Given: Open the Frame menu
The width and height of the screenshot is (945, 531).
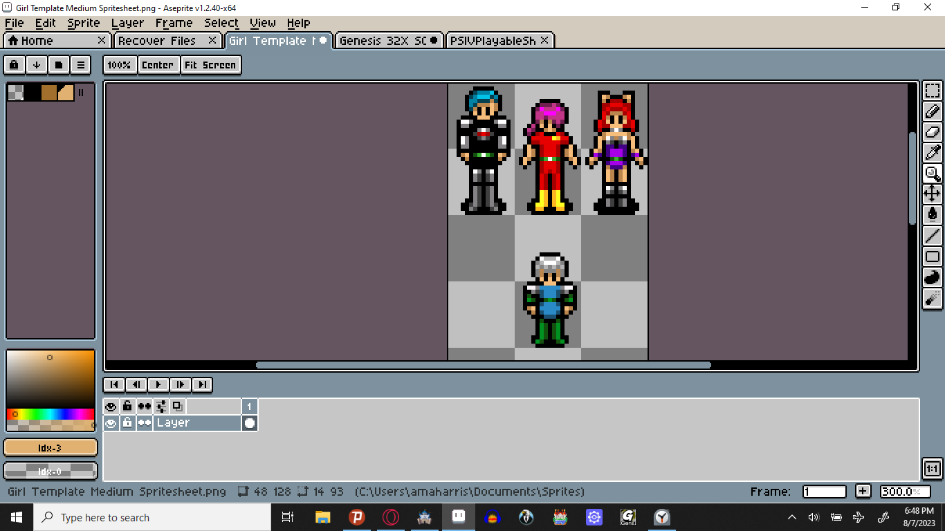Looking at the screenshot, I should pyautogui.click(x=174, y=23).
